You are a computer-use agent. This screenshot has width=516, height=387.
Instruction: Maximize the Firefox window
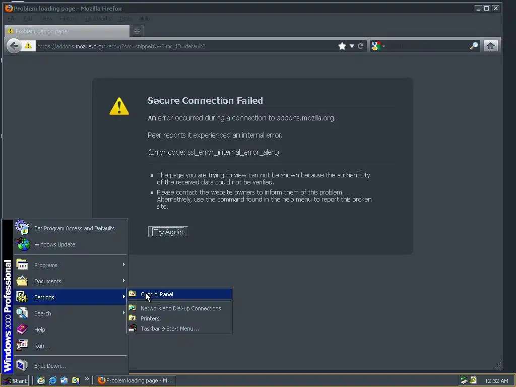(x=486, y=9)
